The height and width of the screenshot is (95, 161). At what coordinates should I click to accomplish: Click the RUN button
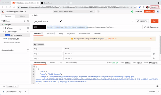[154, 21]
